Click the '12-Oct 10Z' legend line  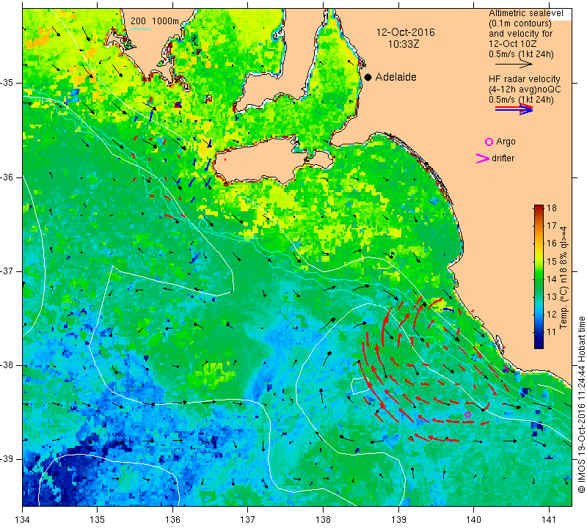(x=512, y=43)
